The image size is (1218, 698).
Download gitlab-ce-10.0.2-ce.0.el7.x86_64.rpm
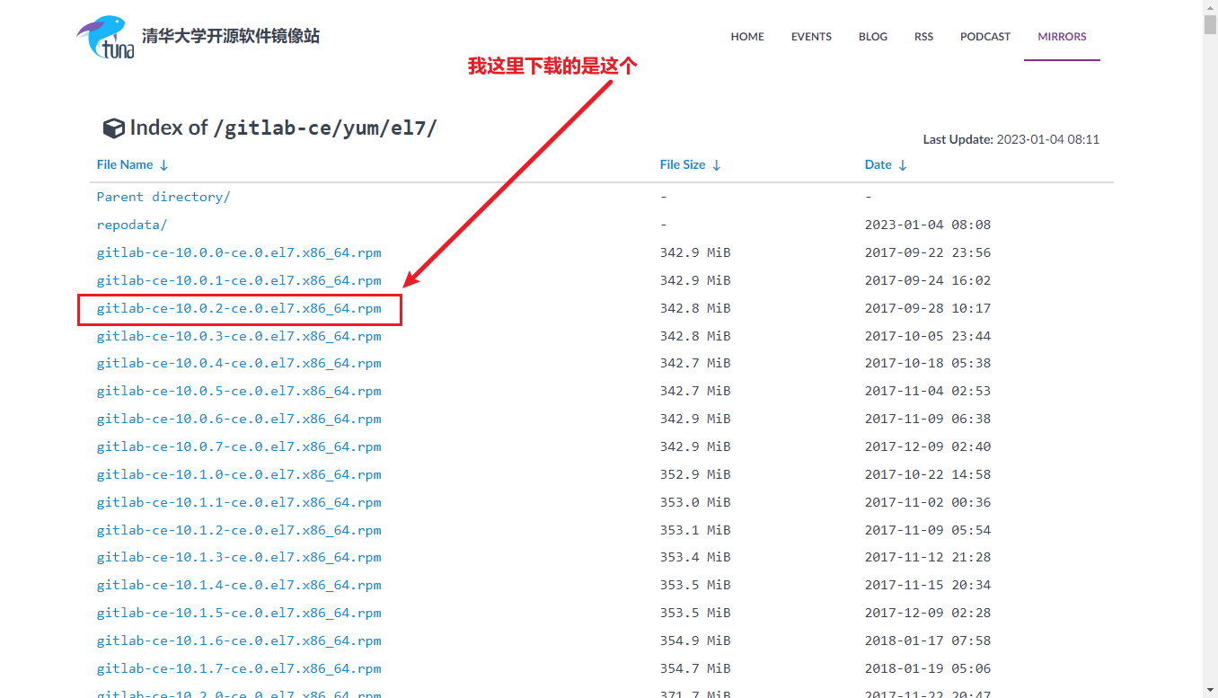[x=239, y=308]
